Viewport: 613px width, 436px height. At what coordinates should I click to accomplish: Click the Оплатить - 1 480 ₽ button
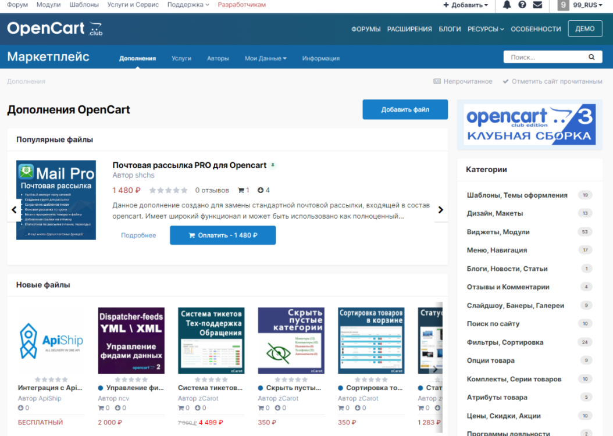pos(223,235)
